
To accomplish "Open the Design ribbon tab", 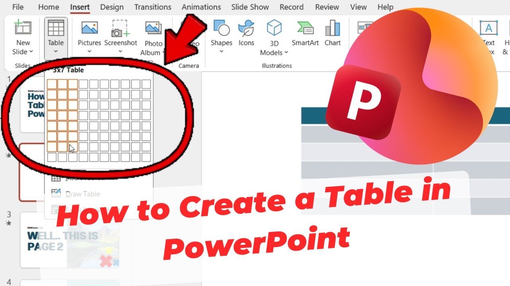I will [x=112, y=7].
